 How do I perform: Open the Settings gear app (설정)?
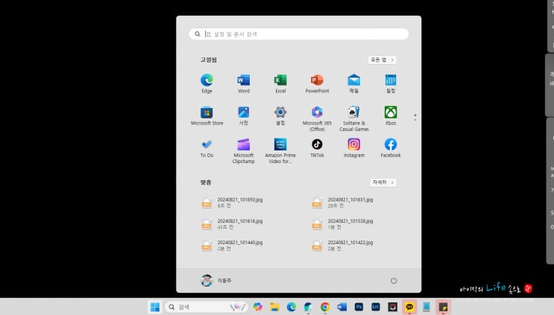[x=280, y=115]
